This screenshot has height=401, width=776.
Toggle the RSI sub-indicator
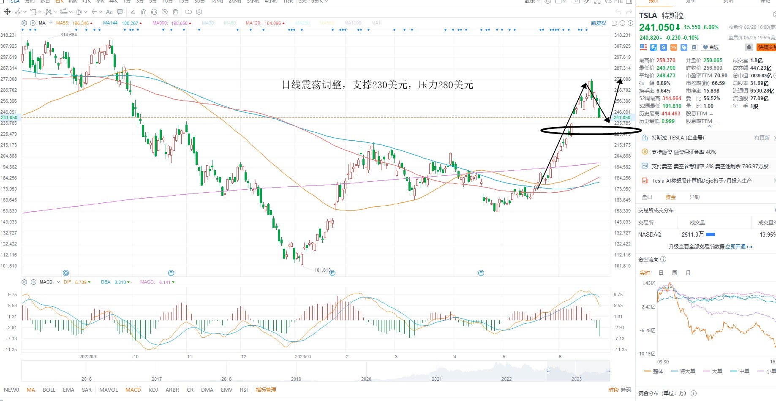pyautogui.click(x=244, y=390)
